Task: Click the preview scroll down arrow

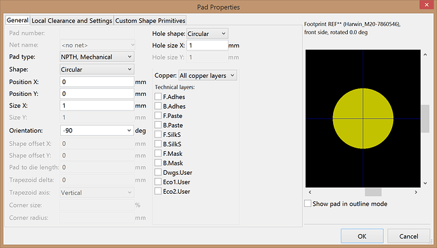Action: (x=426, y=183)
